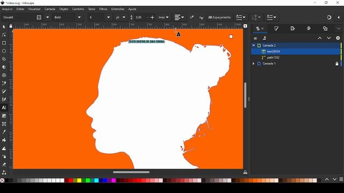Select the Pencil freehand tool
Viewport: 344px width, 193px height.
coord(4,92)
